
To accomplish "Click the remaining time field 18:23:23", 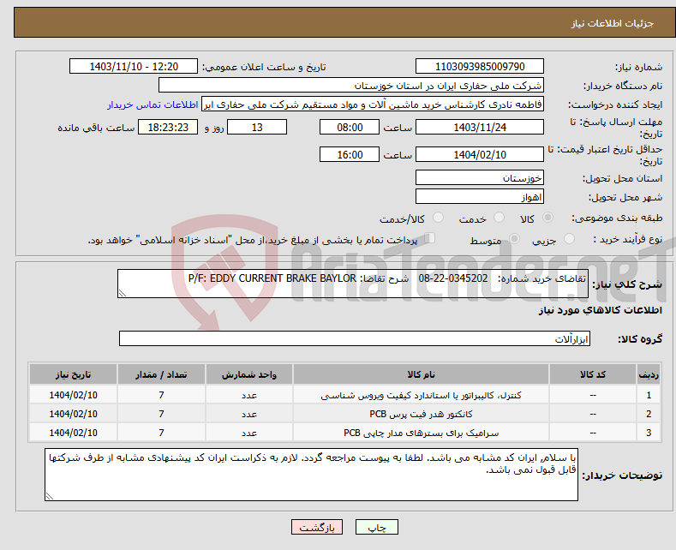I will (x=168, y=127).
